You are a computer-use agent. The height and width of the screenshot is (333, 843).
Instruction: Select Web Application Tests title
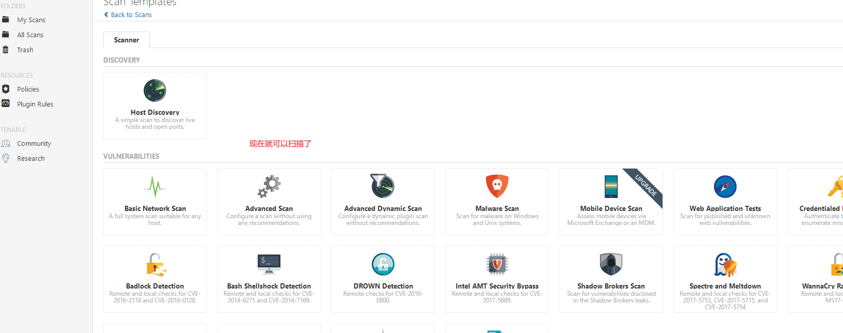point(725,208)
